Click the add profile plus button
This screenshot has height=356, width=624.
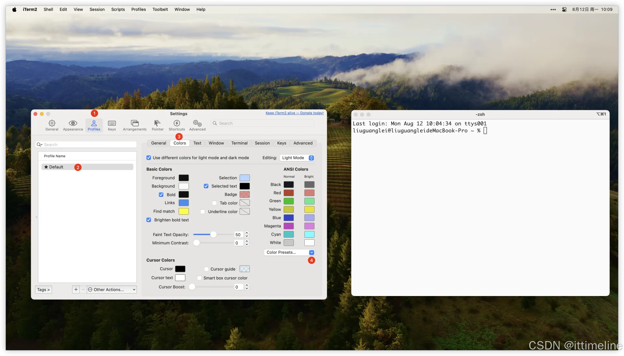point(76,290)
